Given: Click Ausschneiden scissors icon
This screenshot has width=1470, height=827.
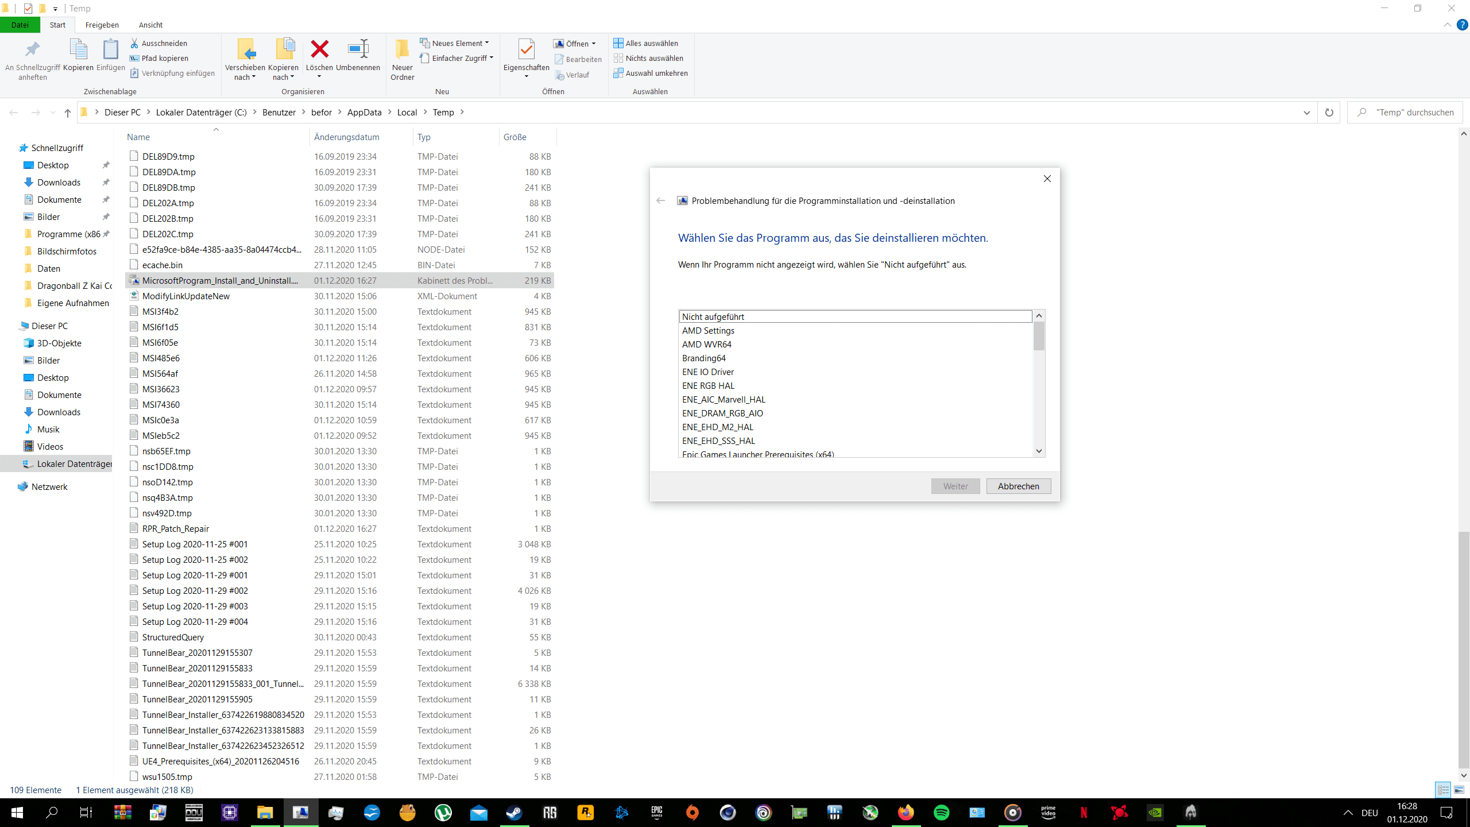Looking at the screenshot, I should [134, 43].
